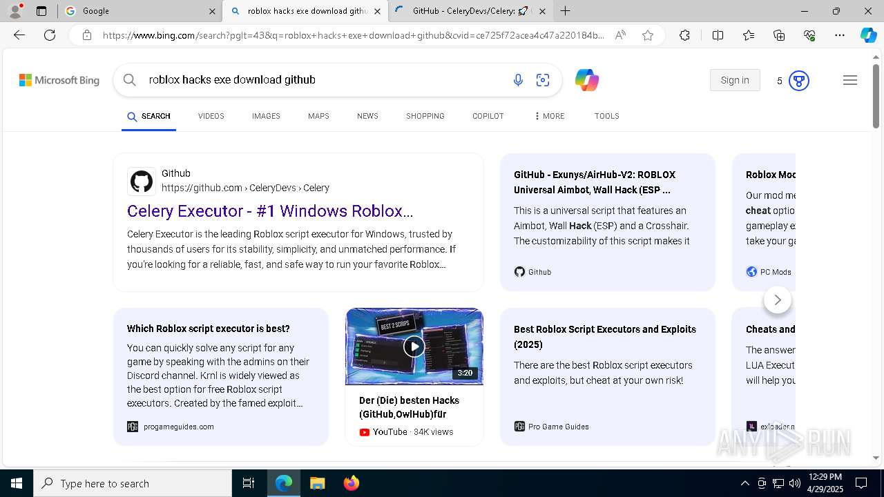Show next carousel cards arrow
The height and width of the screenshot is (497, 884).
tap(778, 300)
